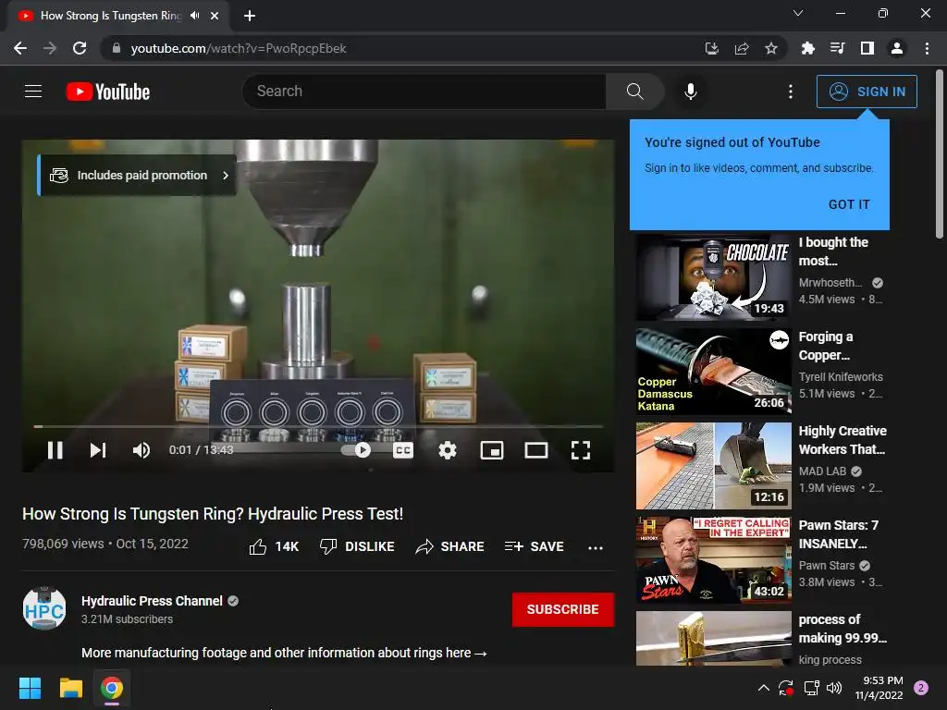Go to YouTube home via logo

107,92
